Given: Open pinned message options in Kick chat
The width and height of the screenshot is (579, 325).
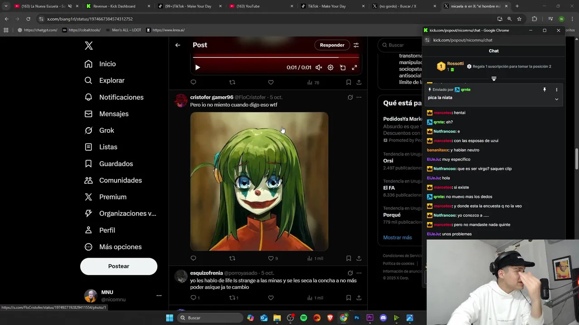Looking at the screenshot, I should (556, 90).
